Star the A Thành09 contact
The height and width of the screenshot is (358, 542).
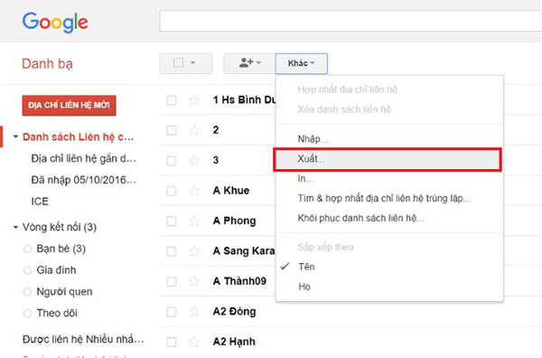(194, 281)
